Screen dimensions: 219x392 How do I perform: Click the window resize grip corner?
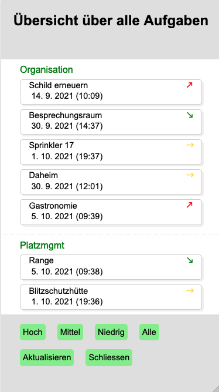[215, 388]
